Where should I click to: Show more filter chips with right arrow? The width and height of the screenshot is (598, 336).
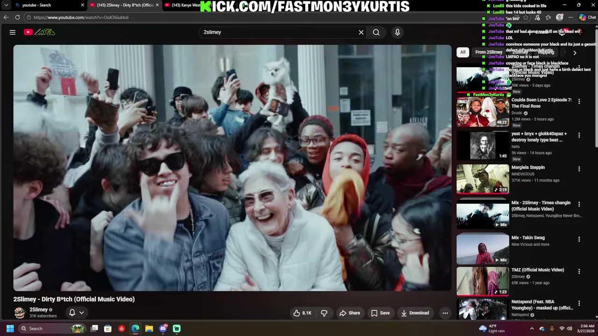click(575, 53)
